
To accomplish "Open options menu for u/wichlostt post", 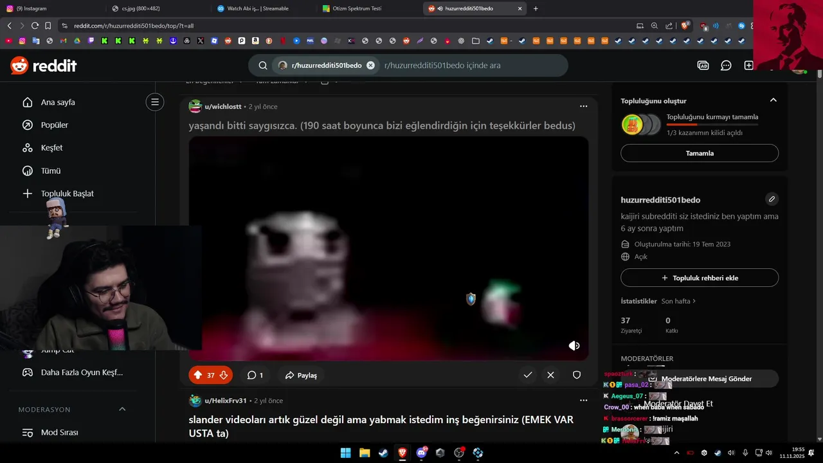I will [x=583, y=106].
